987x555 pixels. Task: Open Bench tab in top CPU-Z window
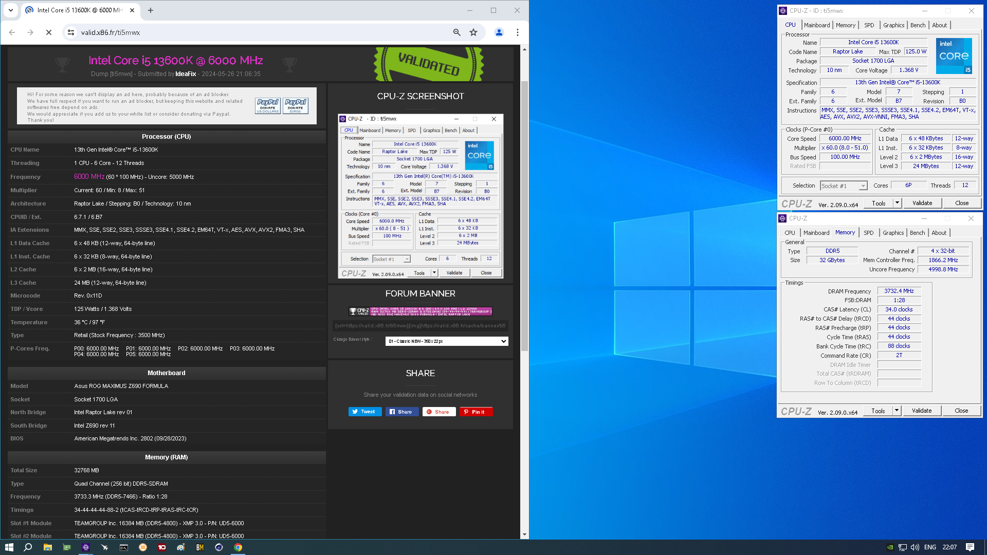[x=918, y=25]
